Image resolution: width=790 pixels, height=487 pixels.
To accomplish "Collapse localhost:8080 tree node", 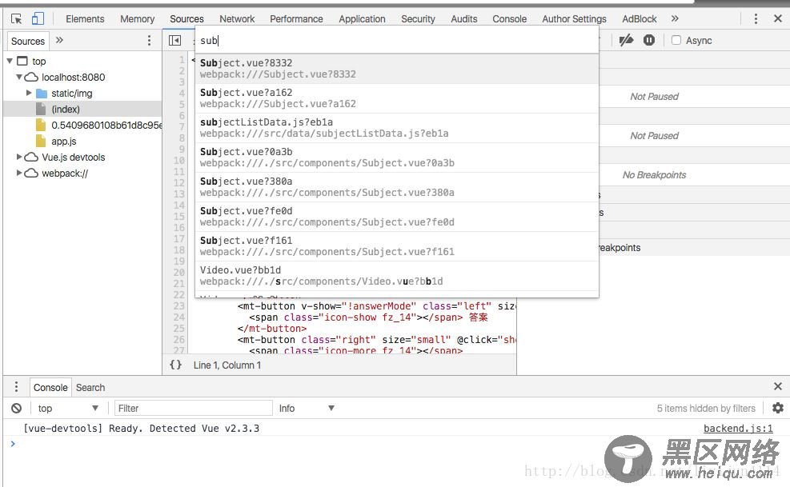I will click(19, 77).
